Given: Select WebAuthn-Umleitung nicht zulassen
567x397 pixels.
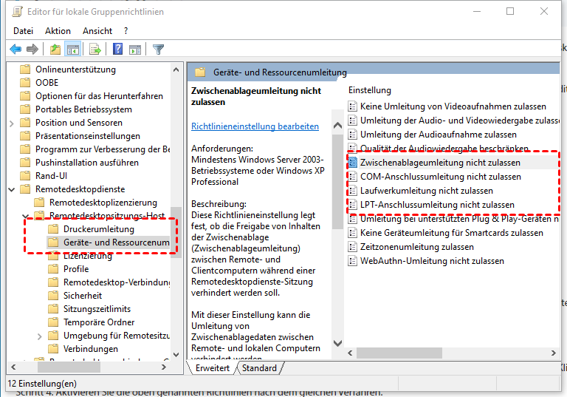Looking at the screenshot, I should (432, 261).
